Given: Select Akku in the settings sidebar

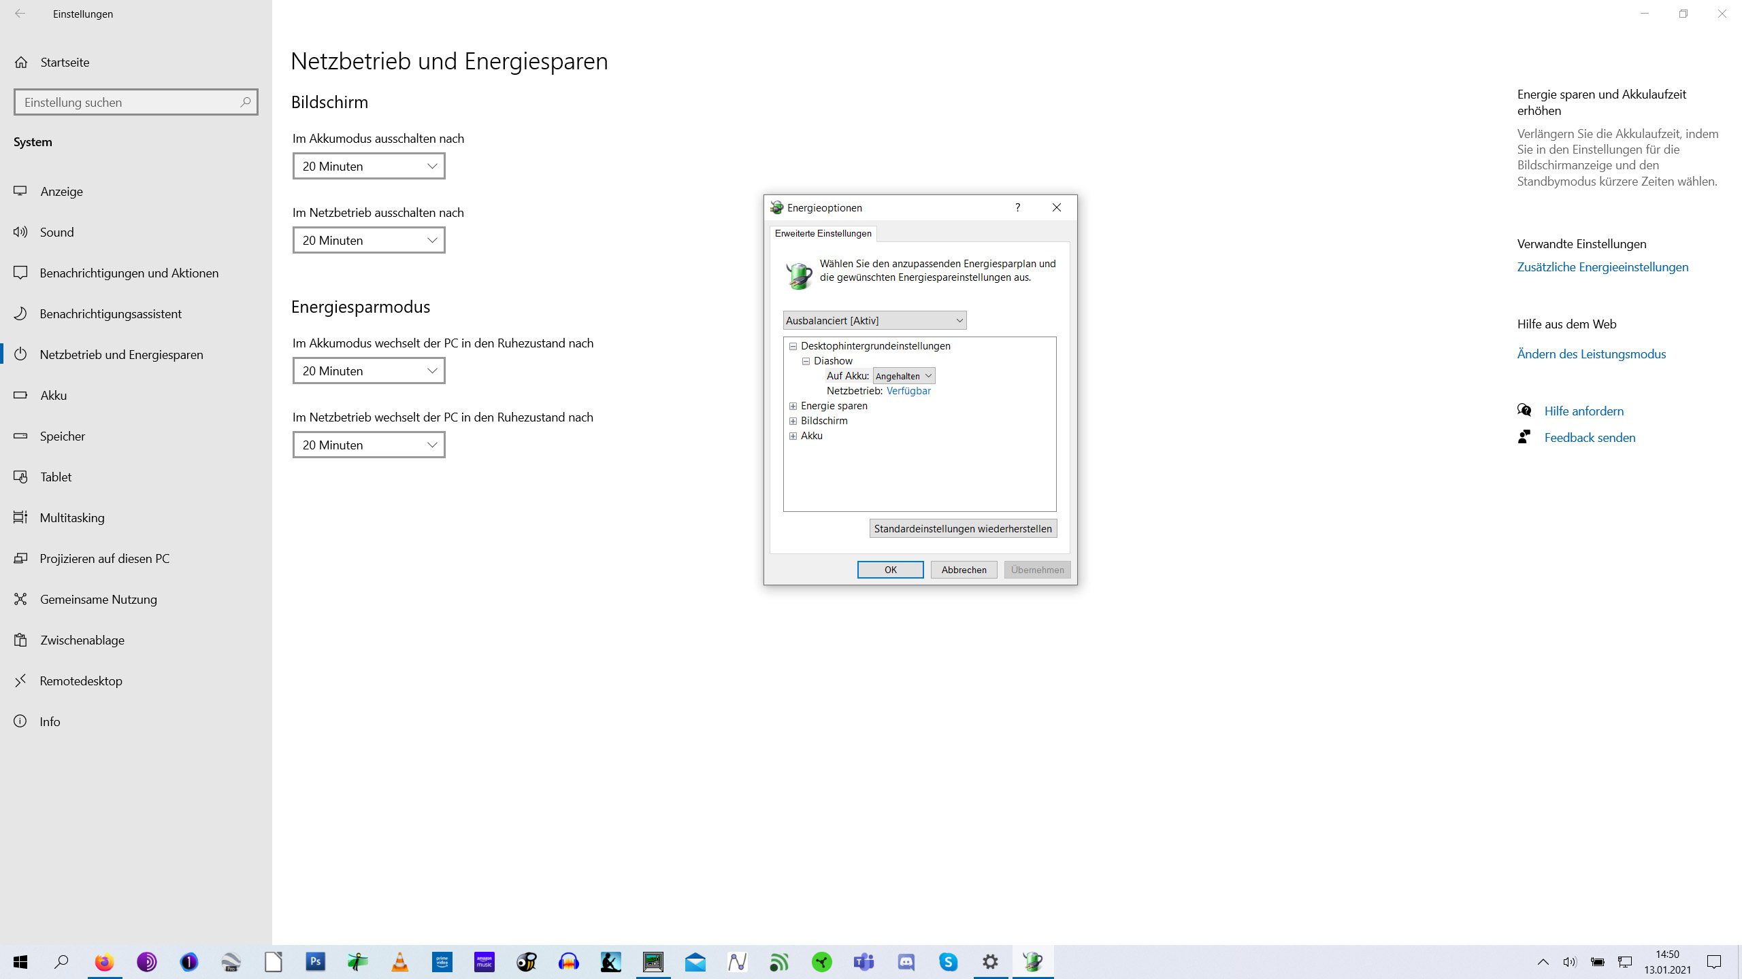Looking at the screenshot, I should click(x=53, y=395).
